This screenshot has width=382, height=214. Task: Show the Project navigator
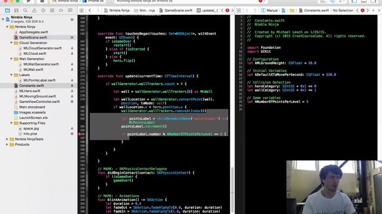click(x=7, y=11)
